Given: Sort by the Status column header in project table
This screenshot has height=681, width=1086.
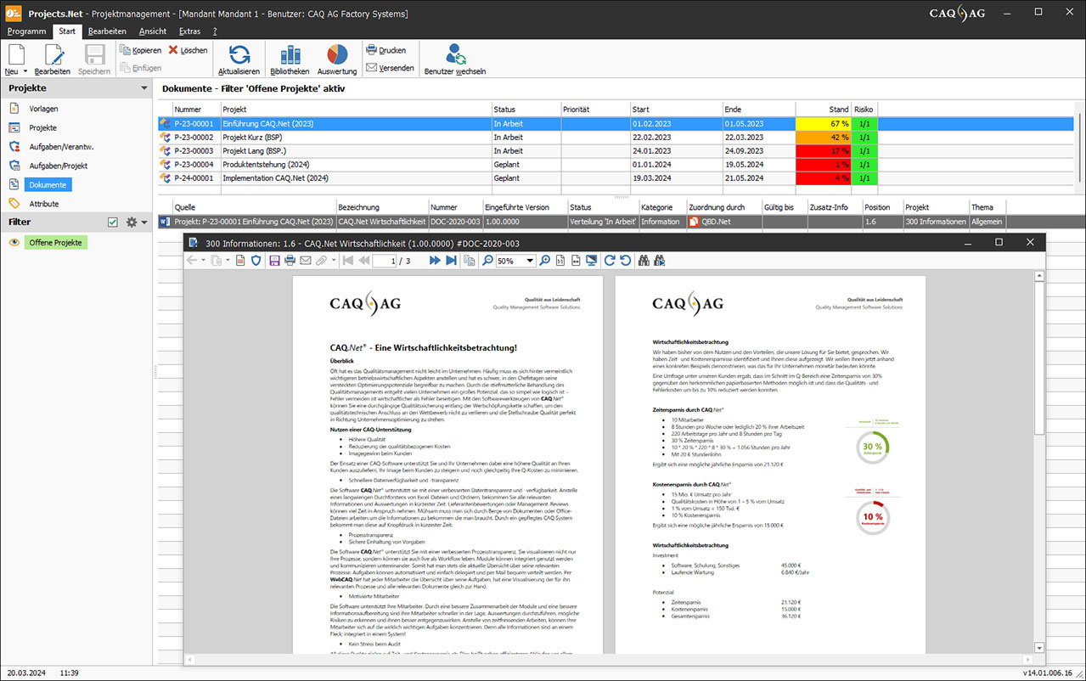Looking at the screenshot, I should pos(526,110).
